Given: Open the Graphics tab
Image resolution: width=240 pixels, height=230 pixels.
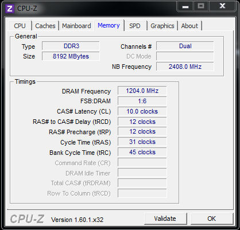Looking at the screenshot, I should pos(162,26).
